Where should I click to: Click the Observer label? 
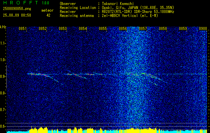click(x=68, y=4)
